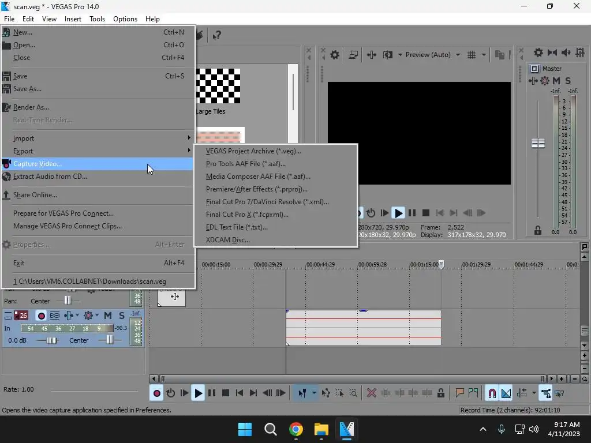Open mixing console icon in Master panel

[580, 52]
